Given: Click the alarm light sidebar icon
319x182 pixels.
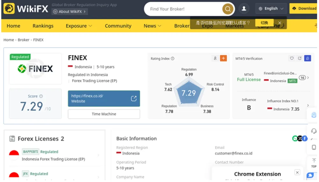Looking at the screenshot, I should [x=314, y=115].
